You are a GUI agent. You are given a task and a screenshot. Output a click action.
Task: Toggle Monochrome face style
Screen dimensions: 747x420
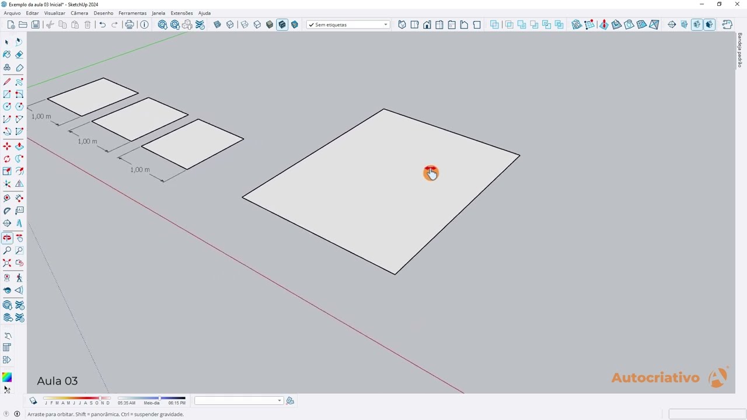(295, 24)
